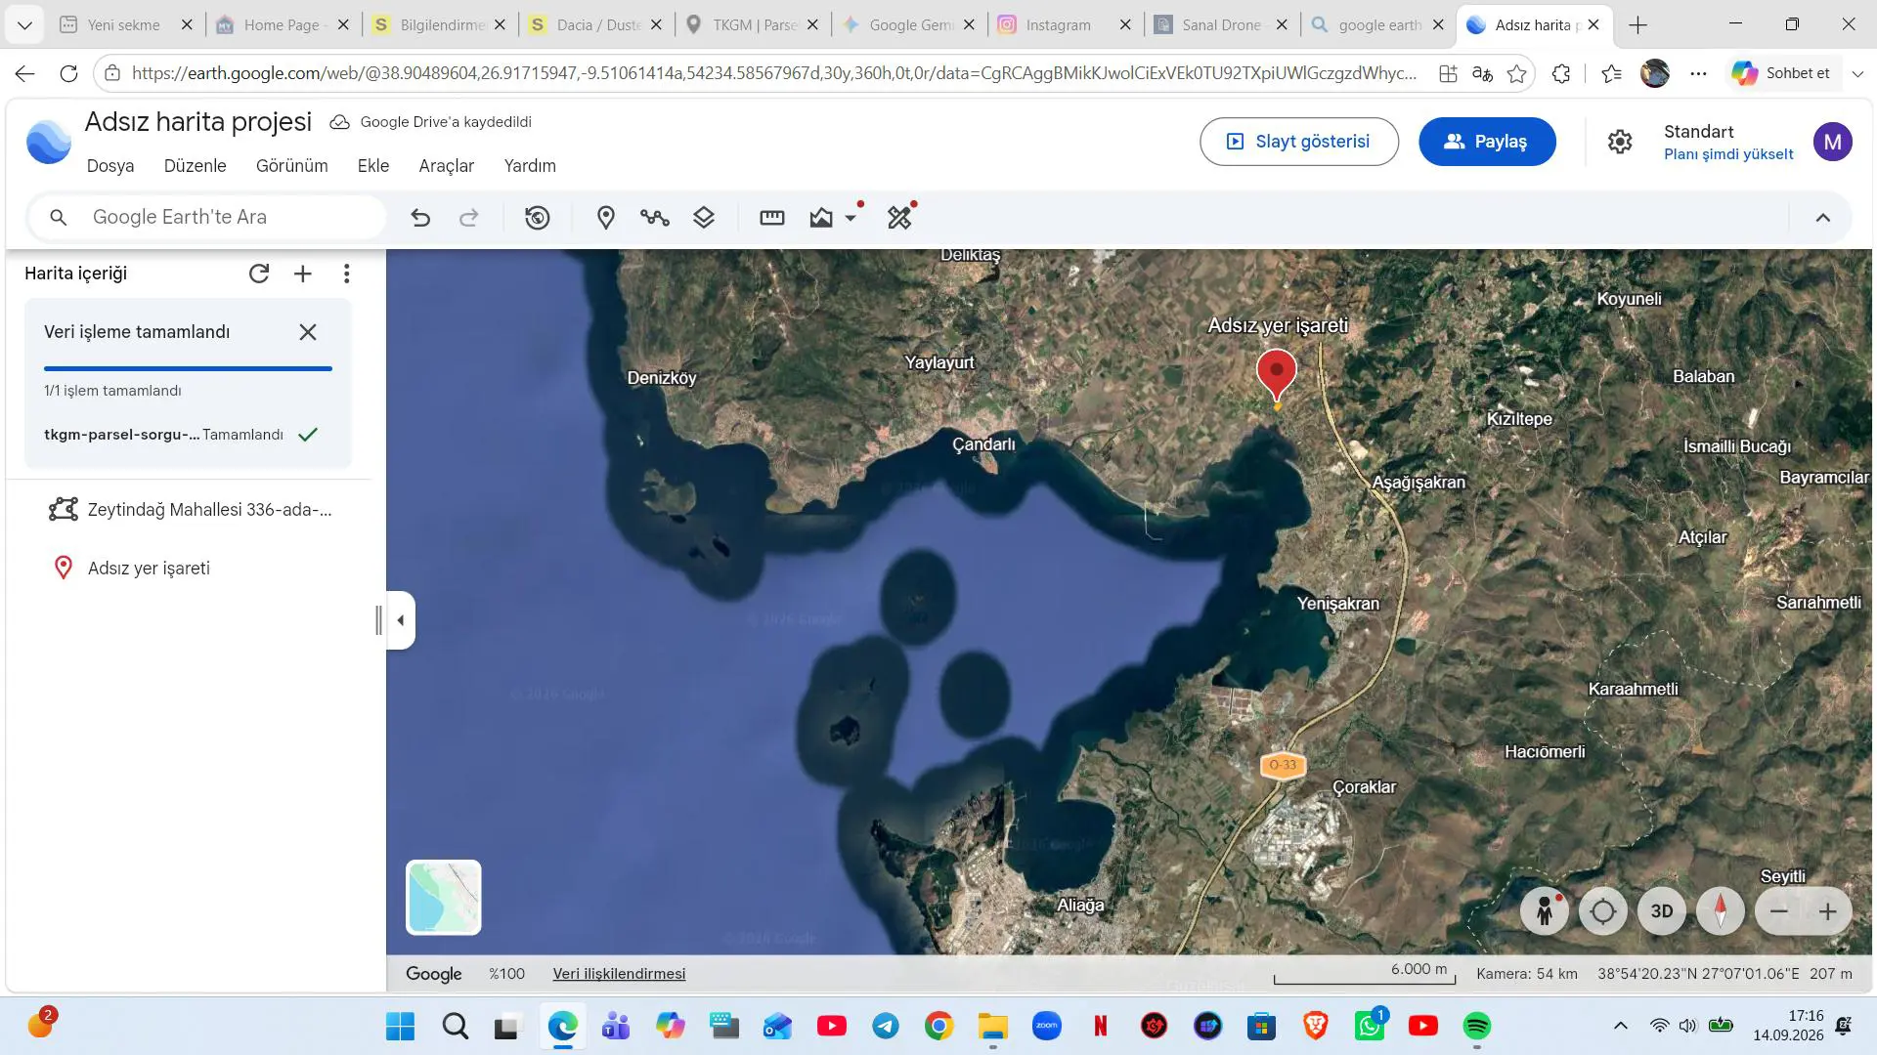Click the Google Drive'a kaydedildi status
Screen dimensions: 1877x1055
point(431,122)
